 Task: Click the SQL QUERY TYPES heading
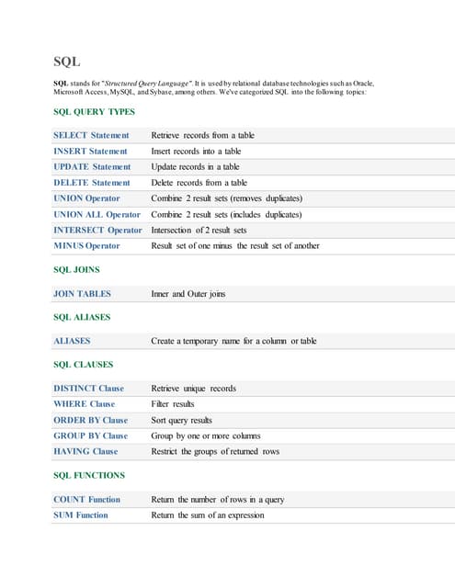[94, 112]
